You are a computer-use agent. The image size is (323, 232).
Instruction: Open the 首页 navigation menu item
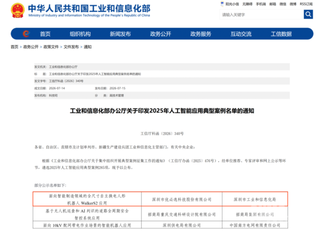point(45,34)
